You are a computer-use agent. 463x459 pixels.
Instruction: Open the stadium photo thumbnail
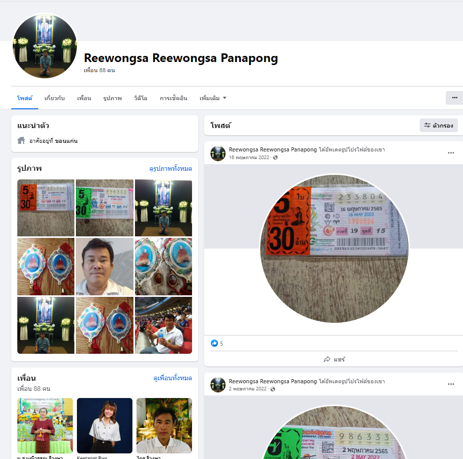click(x=164, y=325)
